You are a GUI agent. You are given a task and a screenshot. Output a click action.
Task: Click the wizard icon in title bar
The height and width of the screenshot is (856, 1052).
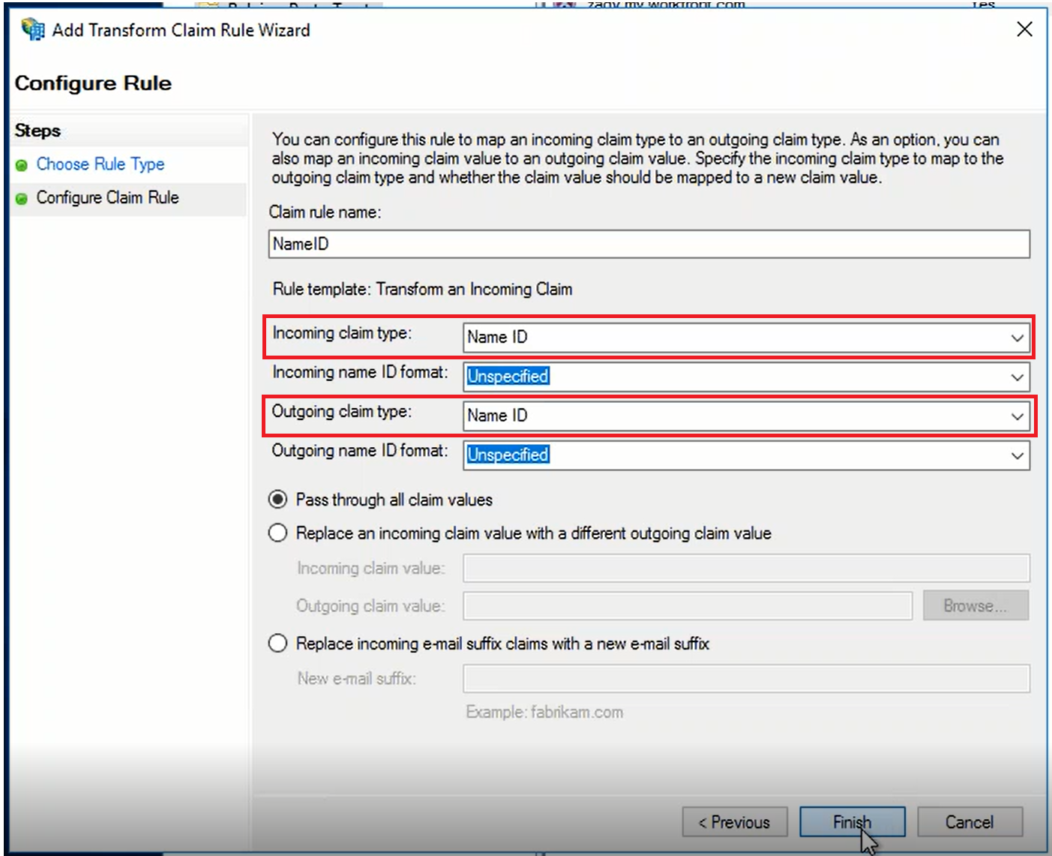coord(32,30)
